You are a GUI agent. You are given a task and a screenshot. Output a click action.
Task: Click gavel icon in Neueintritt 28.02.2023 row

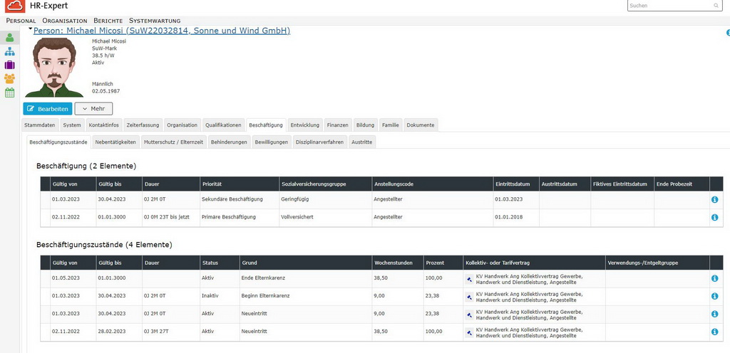(469, 332)
